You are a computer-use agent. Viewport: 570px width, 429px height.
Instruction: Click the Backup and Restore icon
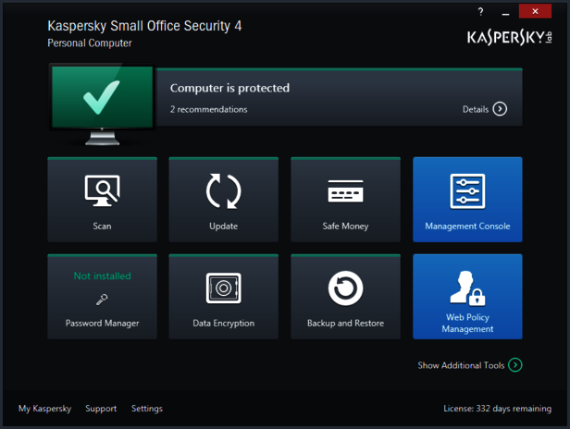(x=345, y=288)
